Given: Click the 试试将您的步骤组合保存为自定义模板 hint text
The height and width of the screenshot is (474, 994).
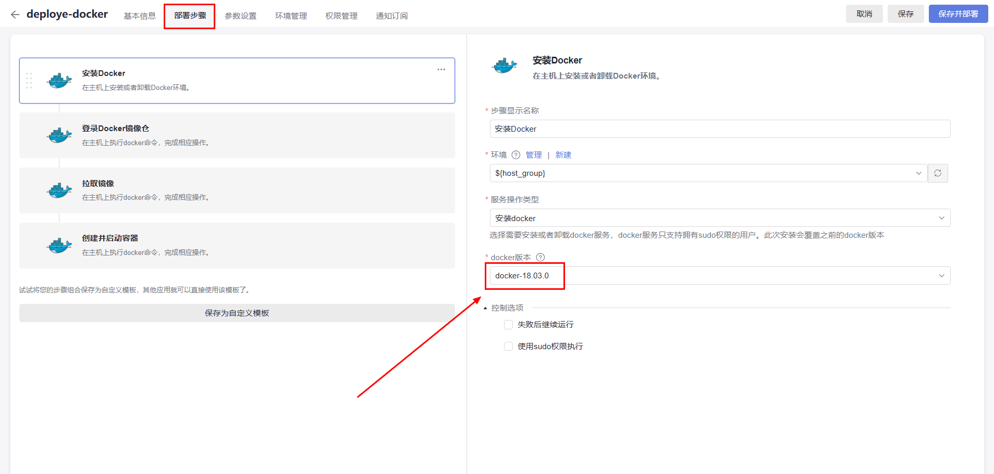Looking at the screenshot, I should coord(136,290).
